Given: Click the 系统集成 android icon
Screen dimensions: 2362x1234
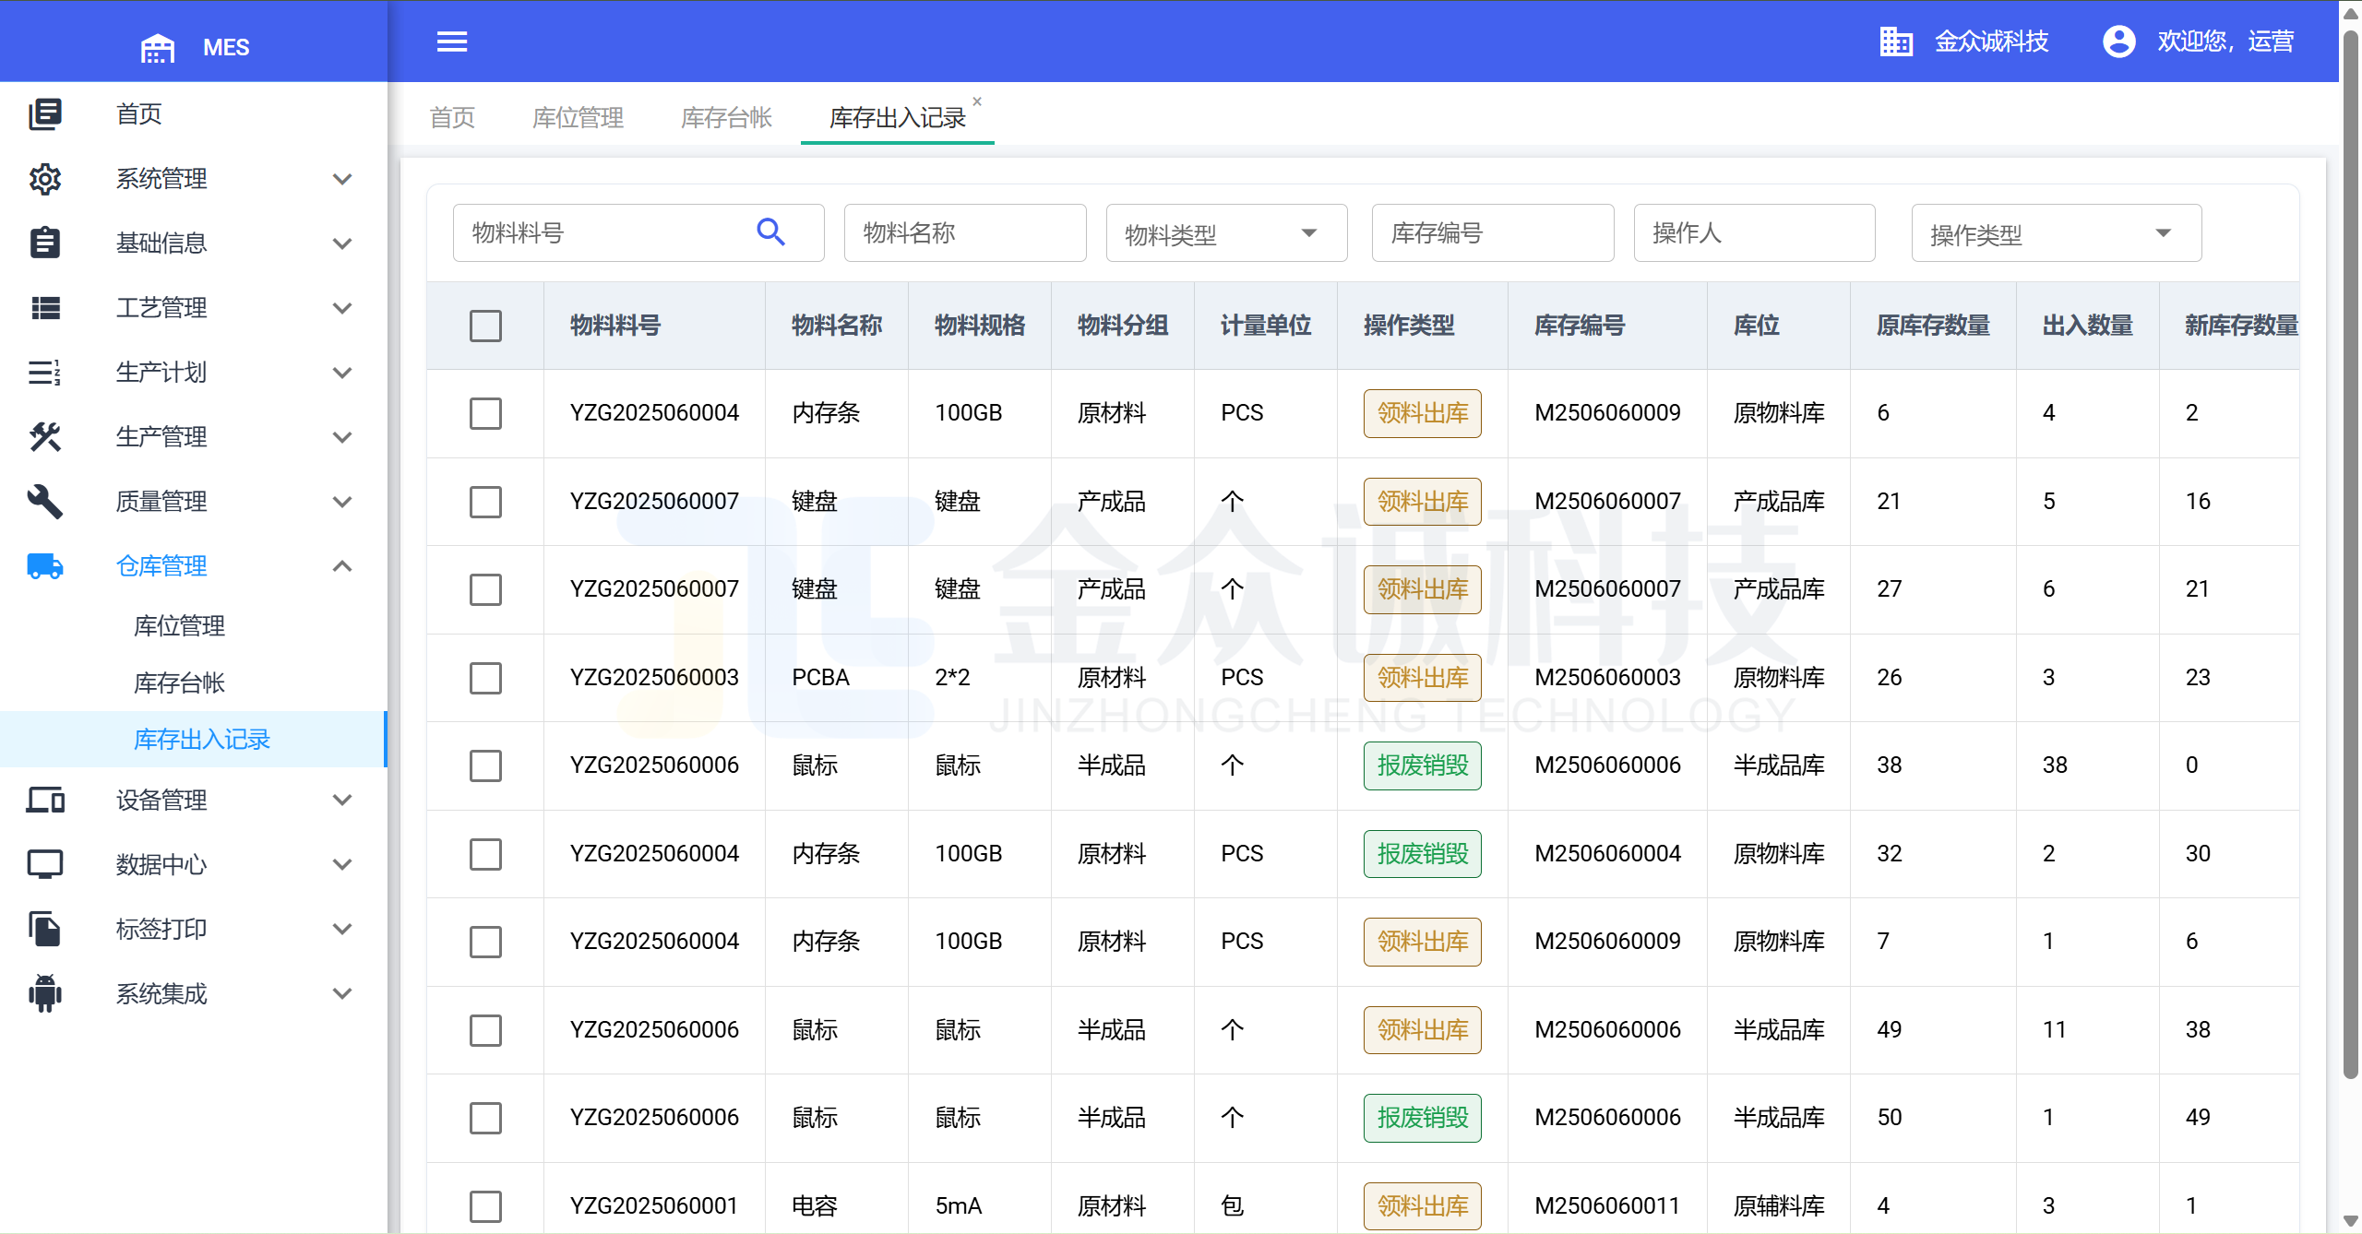Looking at the screenshot, I should click(44, 993).
